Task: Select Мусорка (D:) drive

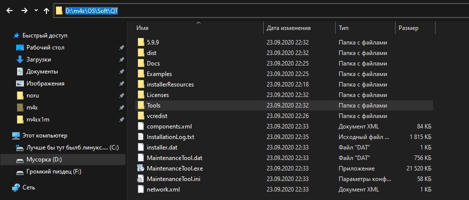Action: pos(44,160)
